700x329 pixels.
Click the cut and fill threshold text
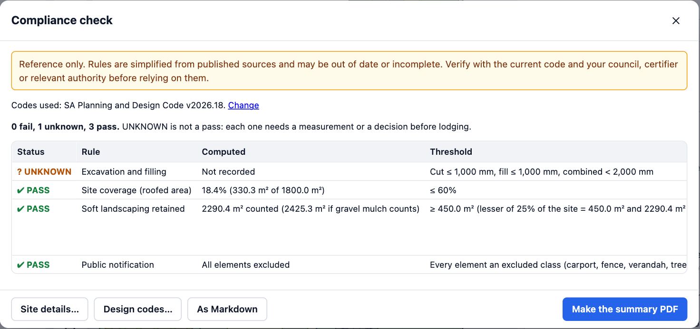542,172
